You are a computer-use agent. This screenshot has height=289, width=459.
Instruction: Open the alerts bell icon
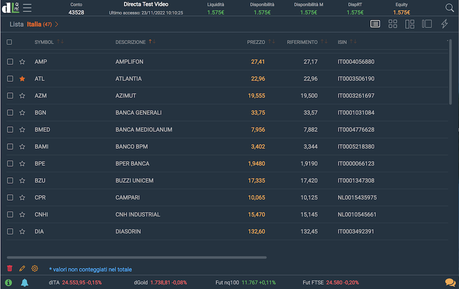[x=25, y=283]
